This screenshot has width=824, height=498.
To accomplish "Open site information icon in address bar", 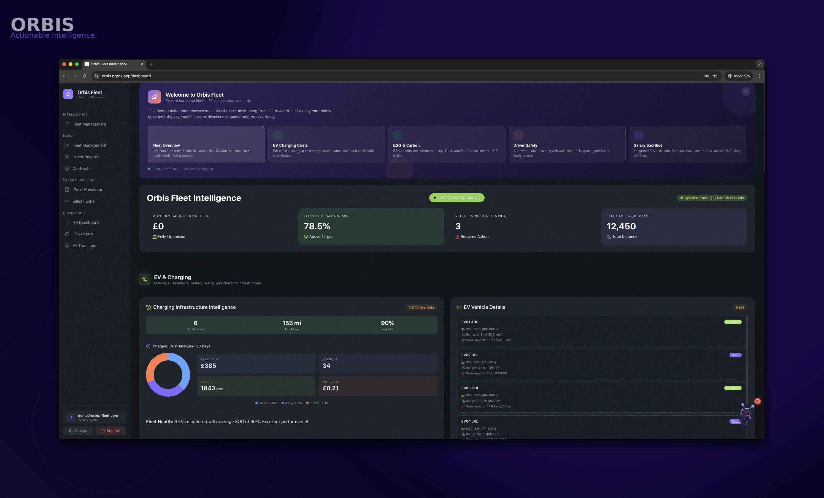I will tap(96, 76).
